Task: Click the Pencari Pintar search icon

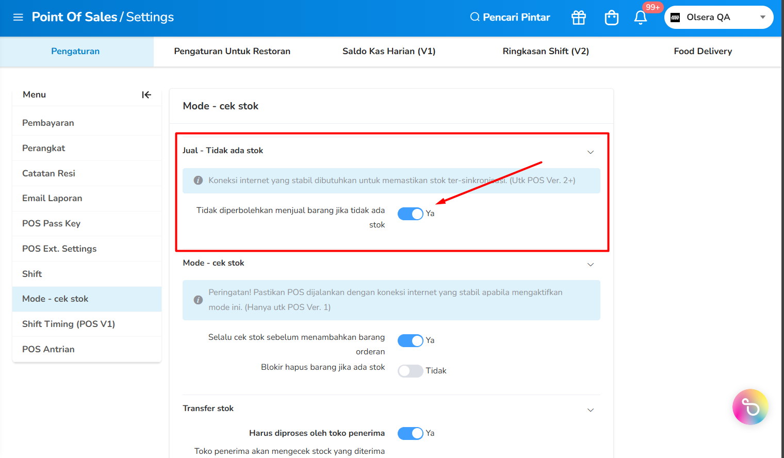Action: (475, 17)
